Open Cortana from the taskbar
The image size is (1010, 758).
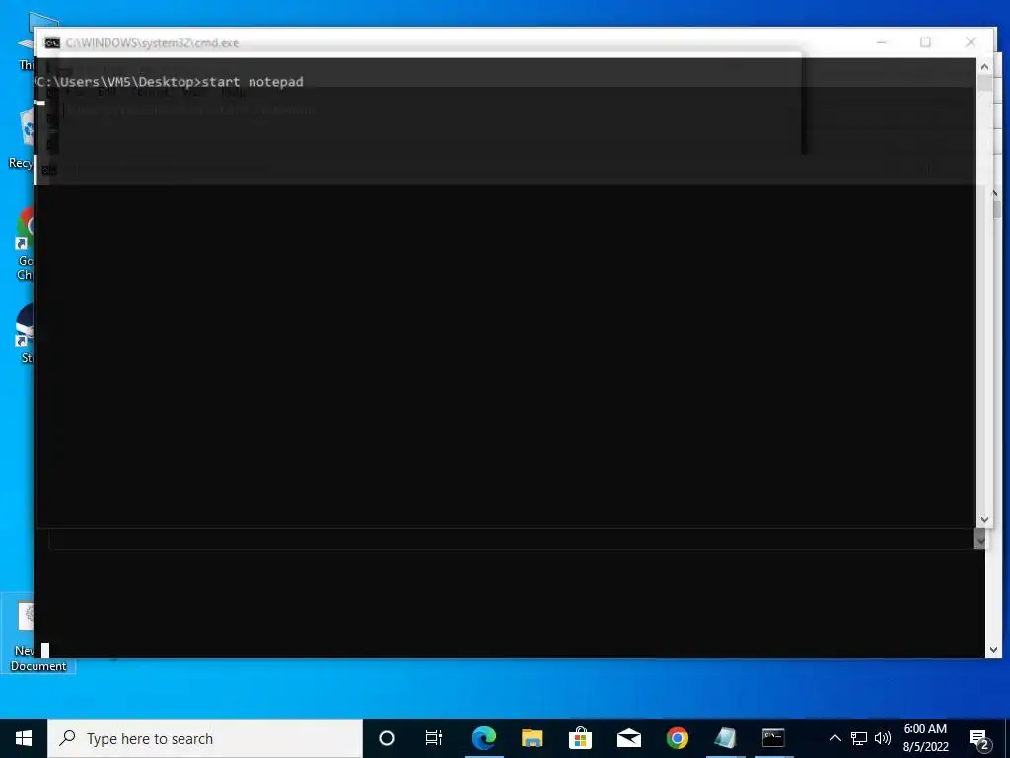tap(387, 738)
